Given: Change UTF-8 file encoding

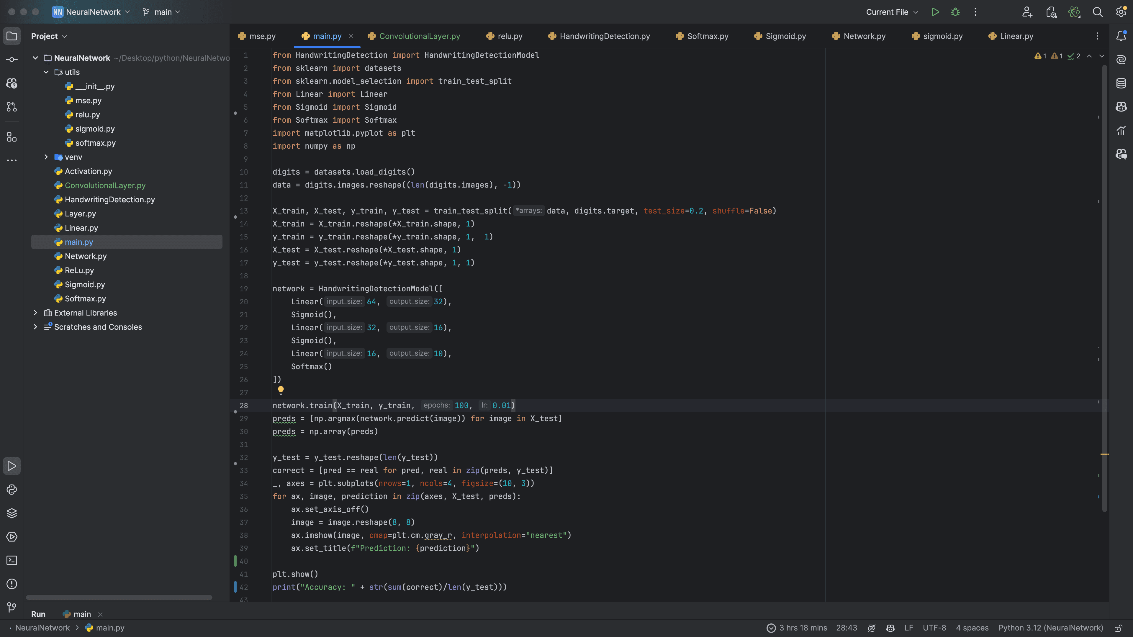Looking at the screenshot, I should pos(934,628).
